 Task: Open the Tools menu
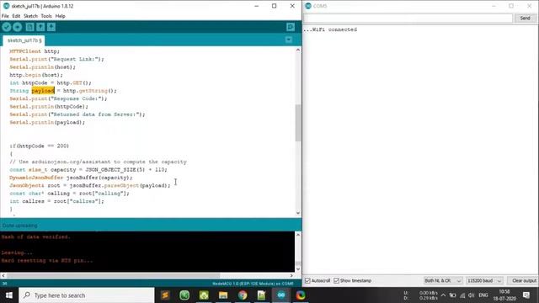coord(46,16)
